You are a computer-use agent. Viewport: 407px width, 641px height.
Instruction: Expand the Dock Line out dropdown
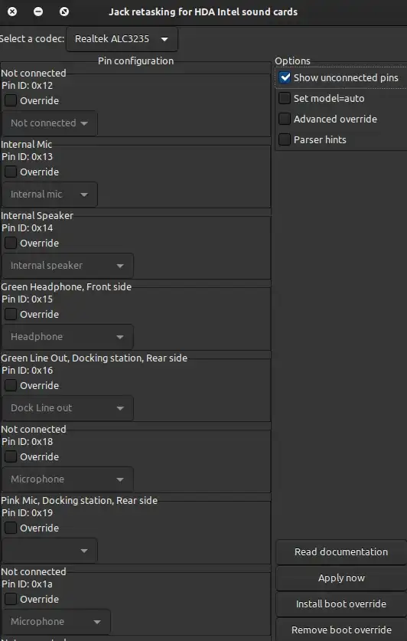[67, 408]
